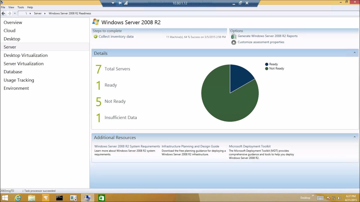Open the touch keyboard icon
Screen dimensions: 360x202
pyautogui.click(x=320, y=198)
